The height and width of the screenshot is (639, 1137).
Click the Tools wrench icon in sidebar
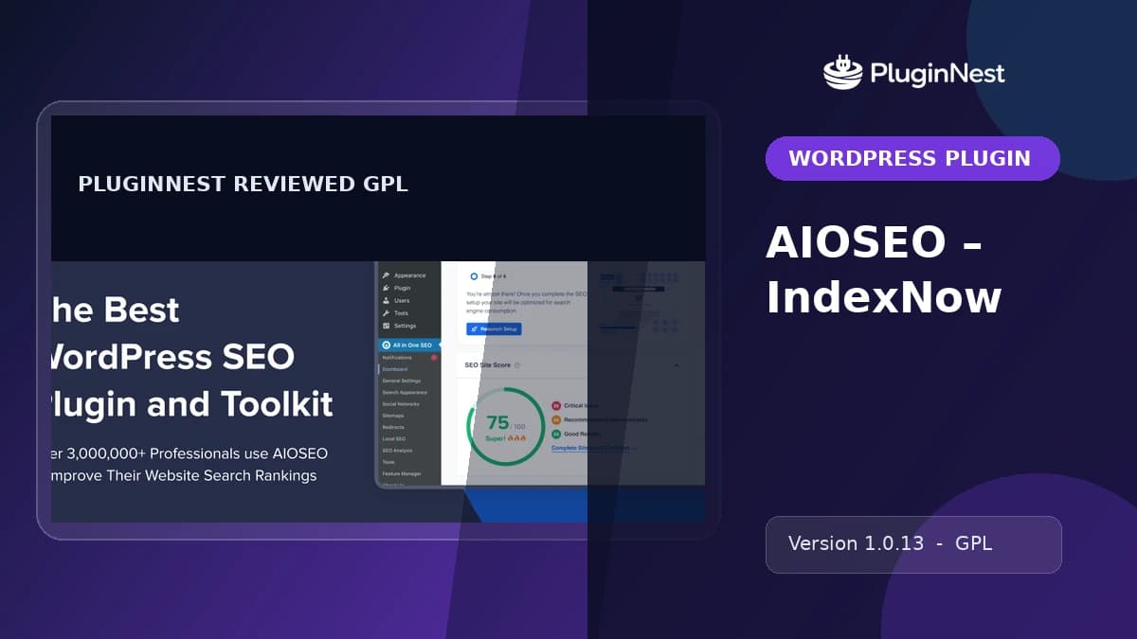point(386,312)
